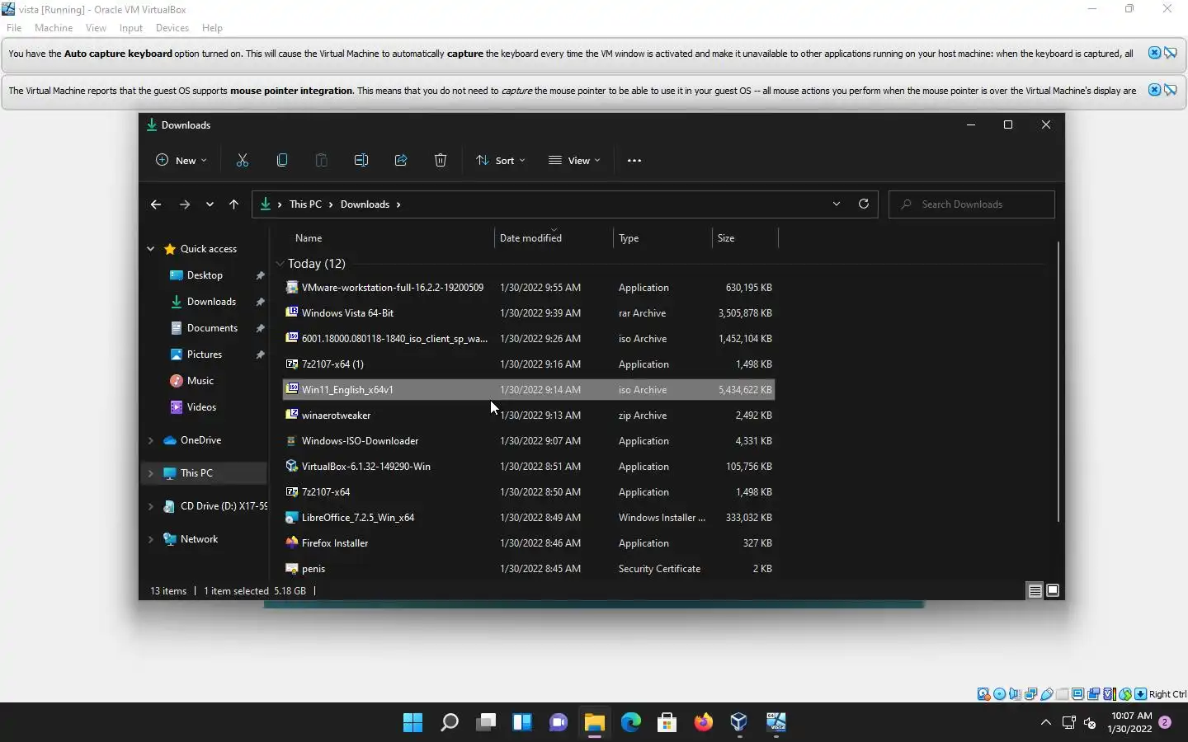Viewport: 1188px width, 742px height.
Task: Select Music in navigation pane
Action: coord(200,381)
